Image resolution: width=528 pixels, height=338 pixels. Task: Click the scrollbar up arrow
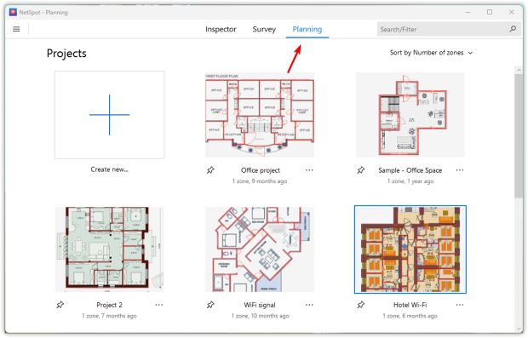coord(519,70)
